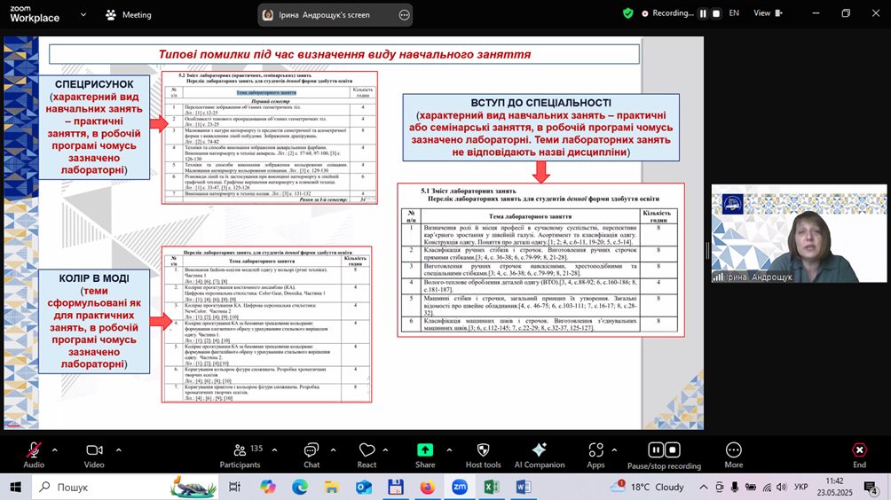Stop recording in the bottom toolbar
891x500 pixels.
tap(672, 450)
